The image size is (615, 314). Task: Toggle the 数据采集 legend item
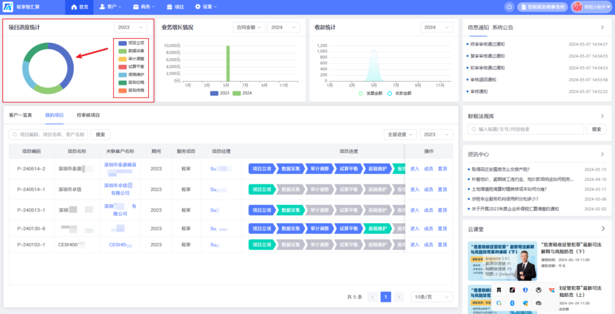click(132, 51)
